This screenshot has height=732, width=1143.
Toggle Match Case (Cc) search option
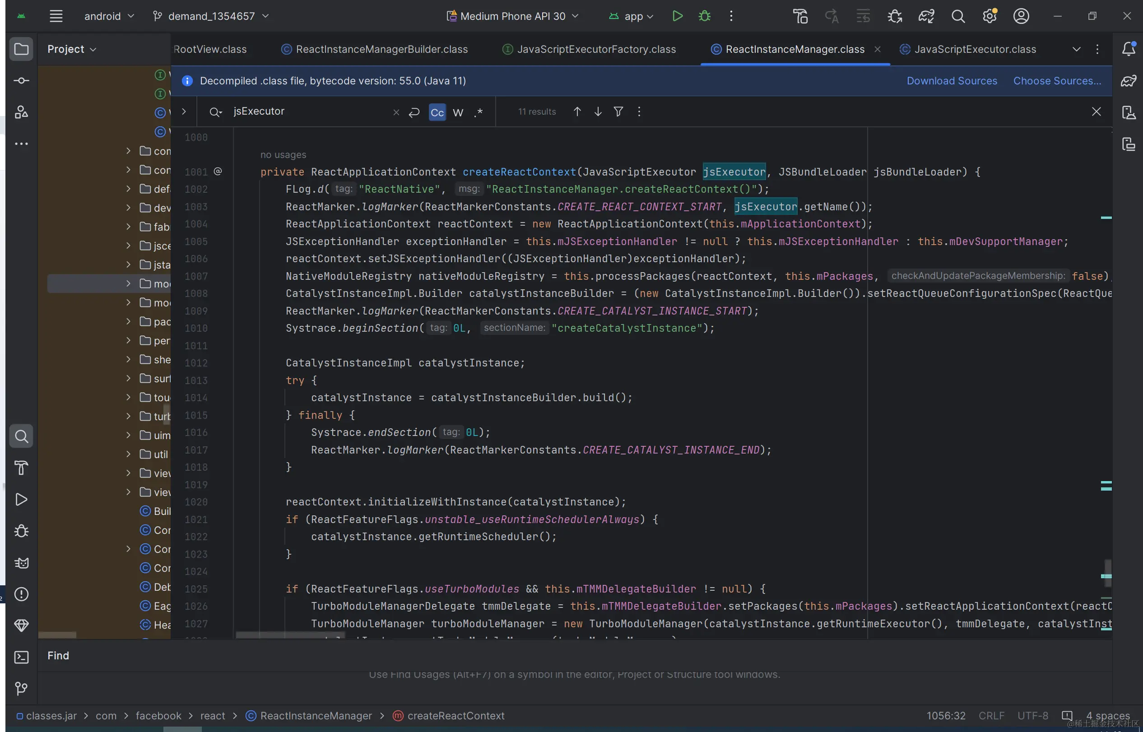pos(437,112)
